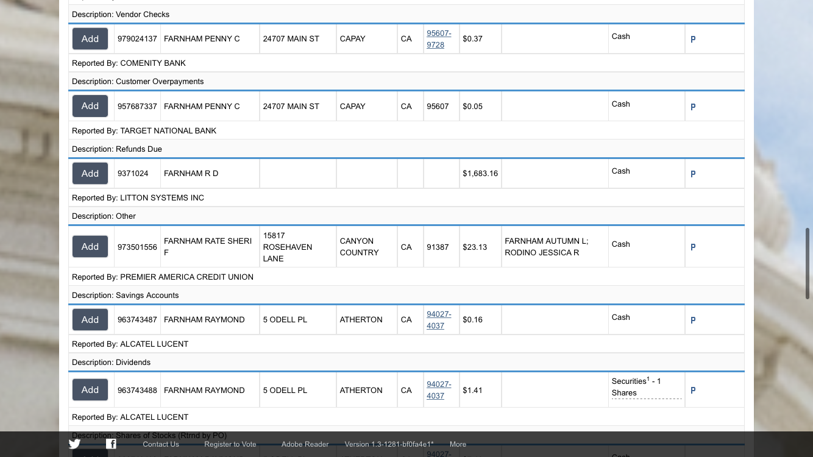This screenshot has height=457, width=813.
Task: Click the owner name FARNHAM RATE SHERI F
Action: coord(208,247)
